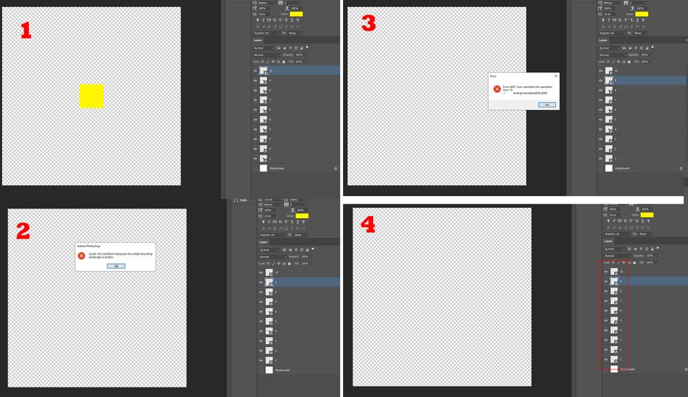Lock image pixels (brush icon) in screenshot 1
The height and width of the screenshot is (397, 688).
click(x=268, y=62)
